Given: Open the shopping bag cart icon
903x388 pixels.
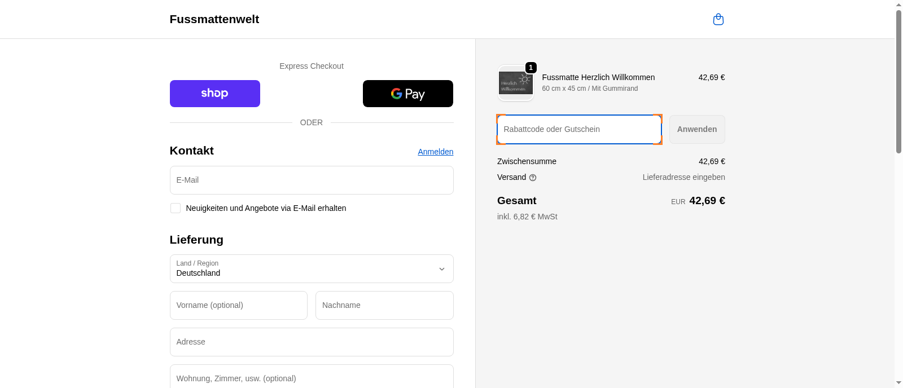Looking at the screenshot, I should pos(718,20).
